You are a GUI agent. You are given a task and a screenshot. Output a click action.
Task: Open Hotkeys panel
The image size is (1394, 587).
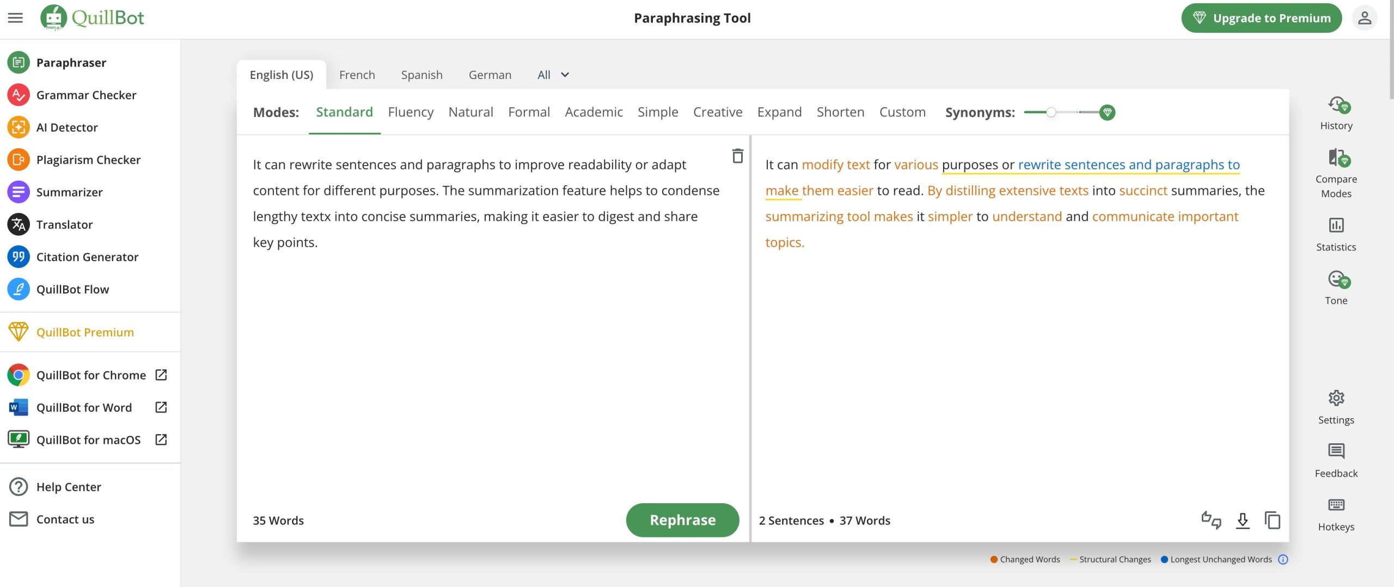tap(1336, 515)
